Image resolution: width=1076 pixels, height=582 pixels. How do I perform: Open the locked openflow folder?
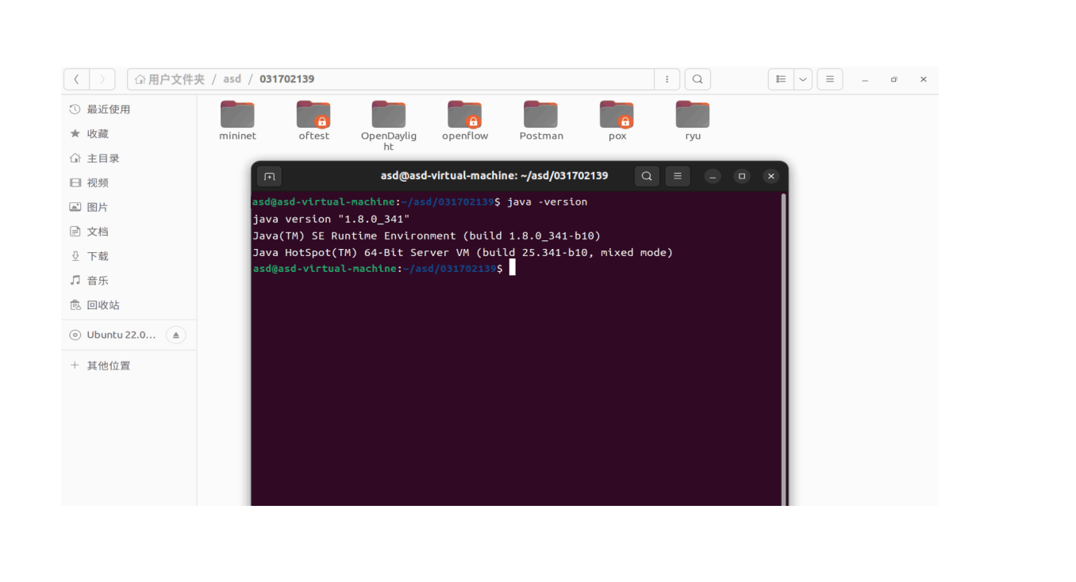tap(465, 121)
